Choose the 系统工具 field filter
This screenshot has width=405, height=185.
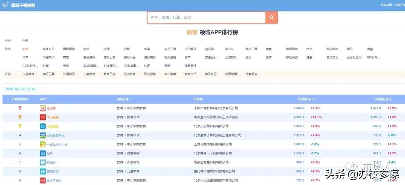point(251,49)
